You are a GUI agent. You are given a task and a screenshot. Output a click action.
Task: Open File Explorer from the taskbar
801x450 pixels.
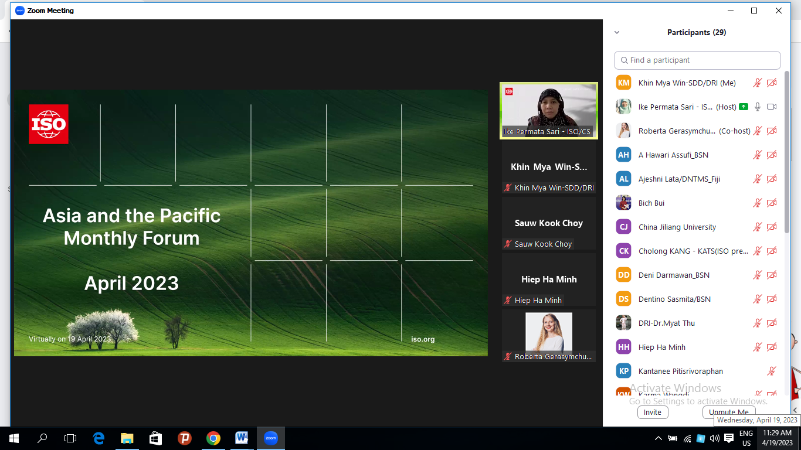(x=127, y=438)
